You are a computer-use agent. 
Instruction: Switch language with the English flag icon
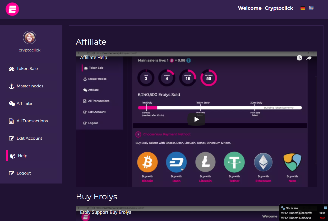pyautogui.click(x=311, y=8)
